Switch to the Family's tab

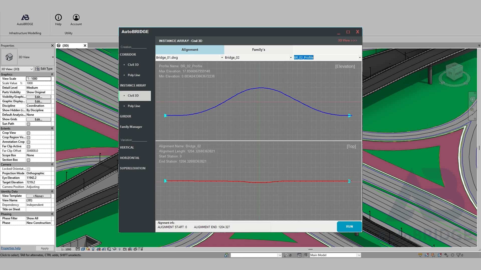click(259, 49)
